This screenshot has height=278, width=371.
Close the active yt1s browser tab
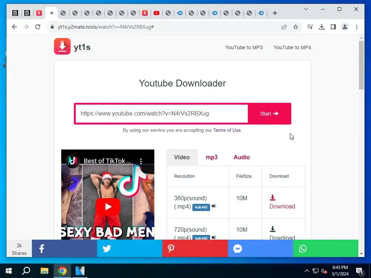pos(52,13)
